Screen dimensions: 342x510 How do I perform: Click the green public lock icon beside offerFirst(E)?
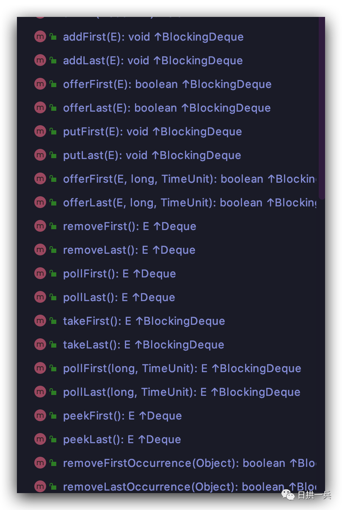(x=53, y=84)
